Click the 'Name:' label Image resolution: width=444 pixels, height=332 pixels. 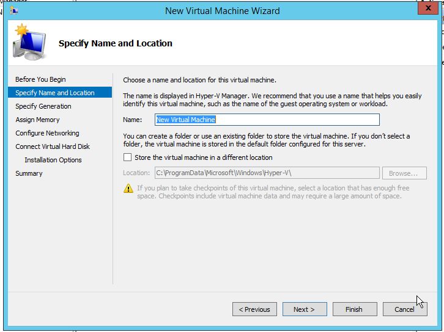133,120
